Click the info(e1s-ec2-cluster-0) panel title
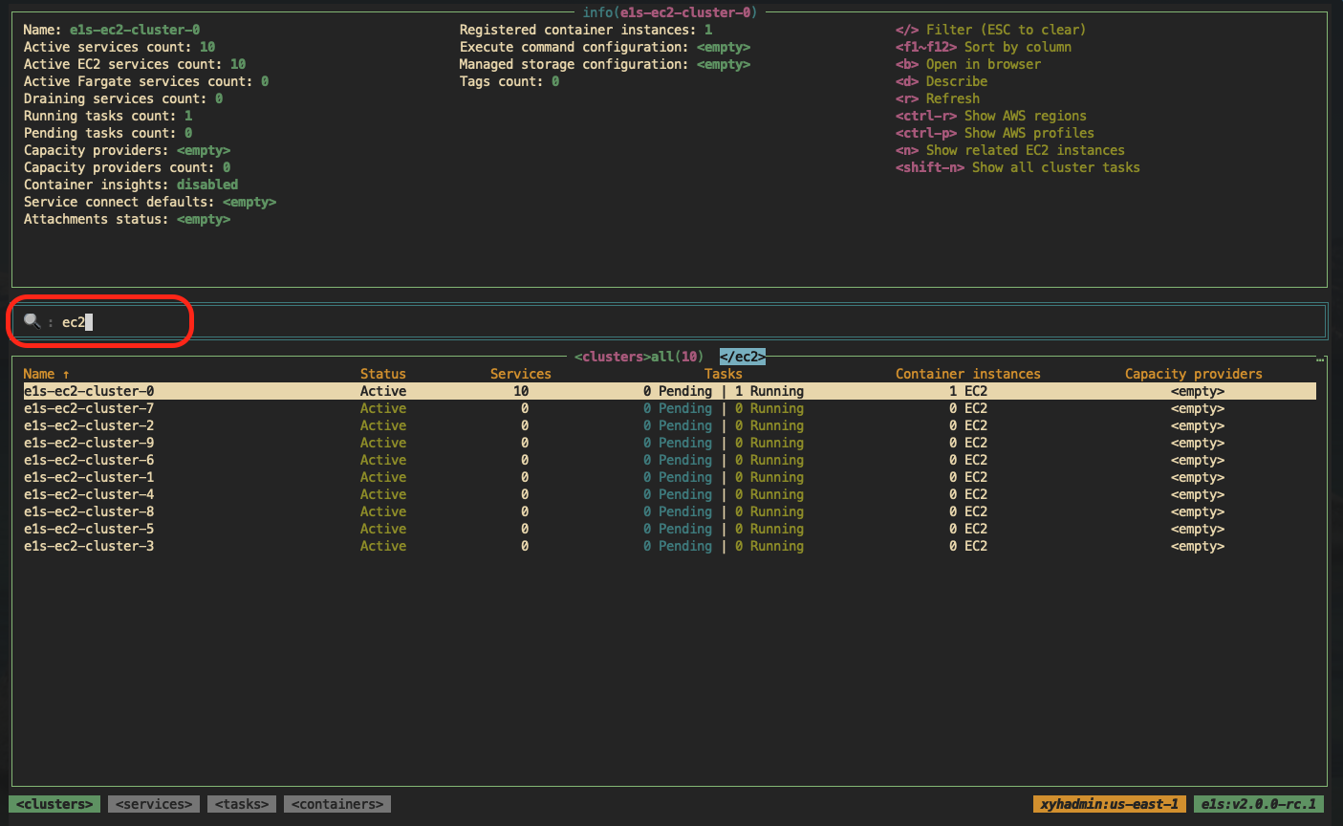This screenshot has height=826, width=1343. pos(670,12)
